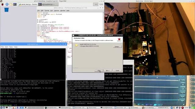
Task: Open the pi@raspberryp... host taskbar entry
Action: pos(65,108)
